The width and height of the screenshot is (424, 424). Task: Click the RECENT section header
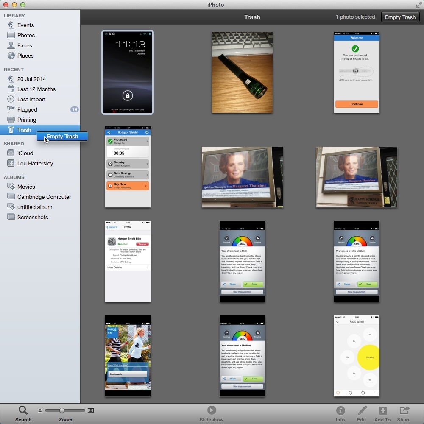(x=14, y=70)
